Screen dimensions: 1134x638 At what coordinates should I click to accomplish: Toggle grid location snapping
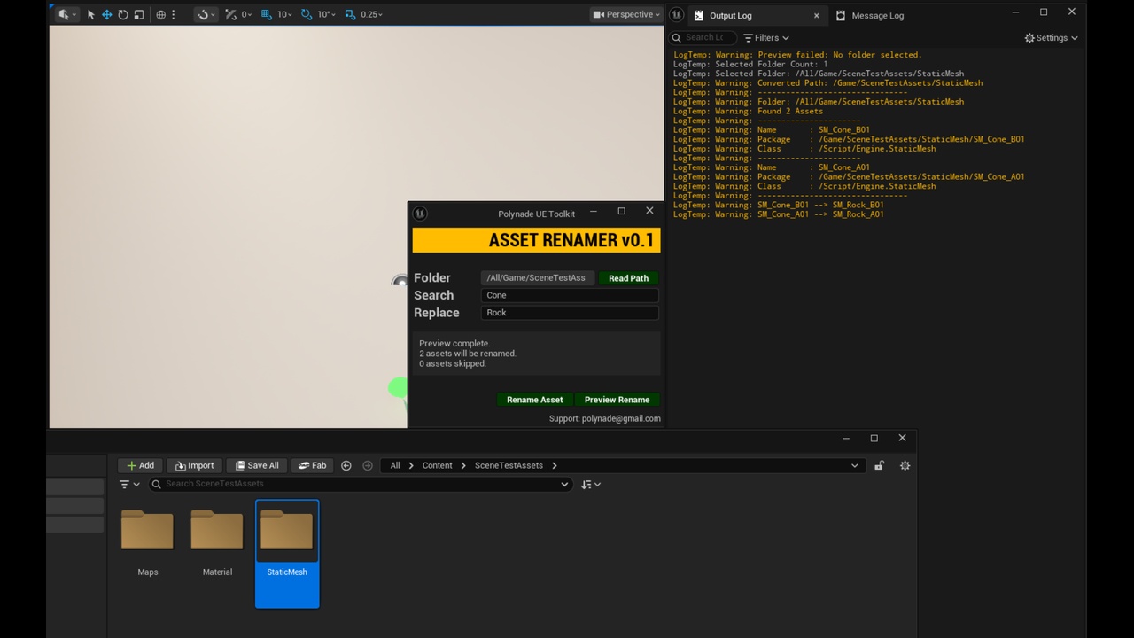(x=266, y=14)
